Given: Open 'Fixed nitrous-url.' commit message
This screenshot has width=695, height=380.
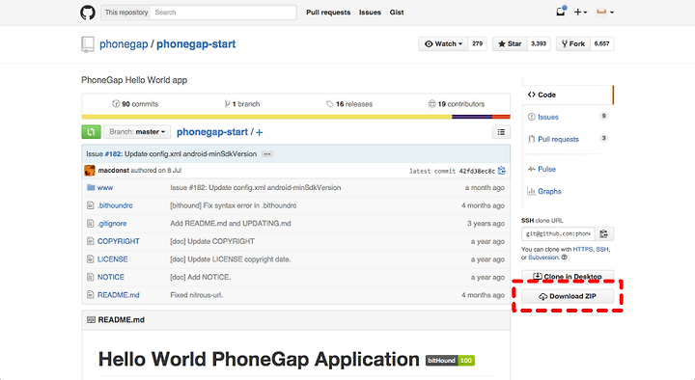Looking at the screenshot, I should point(196,295).
